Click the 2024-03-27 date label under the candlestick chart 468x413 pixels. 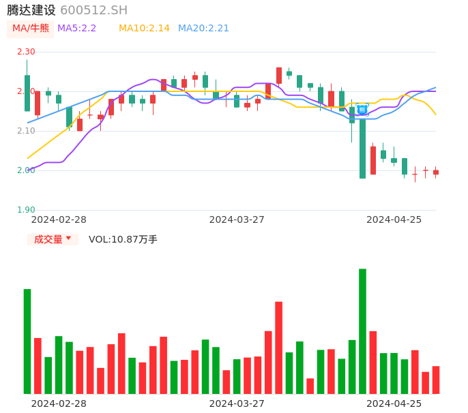tap(237, 219)
